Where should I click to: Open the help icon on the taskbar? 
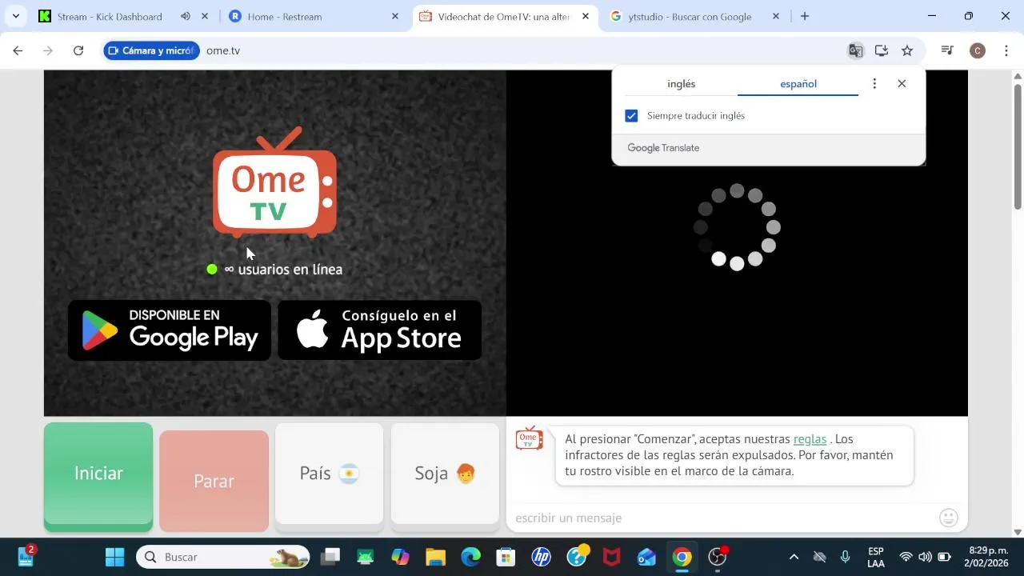click(577, 556)
